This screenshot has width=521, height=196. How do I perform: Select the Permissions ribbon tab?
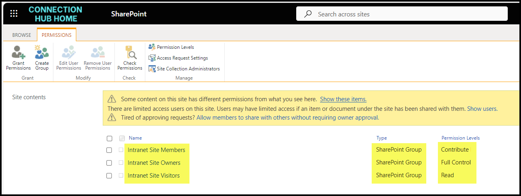57,35
